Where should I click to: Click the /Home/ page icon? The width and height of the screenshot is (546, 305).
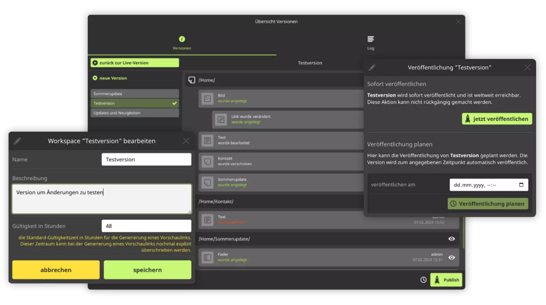pyautogui.click(x=192, y=80)
